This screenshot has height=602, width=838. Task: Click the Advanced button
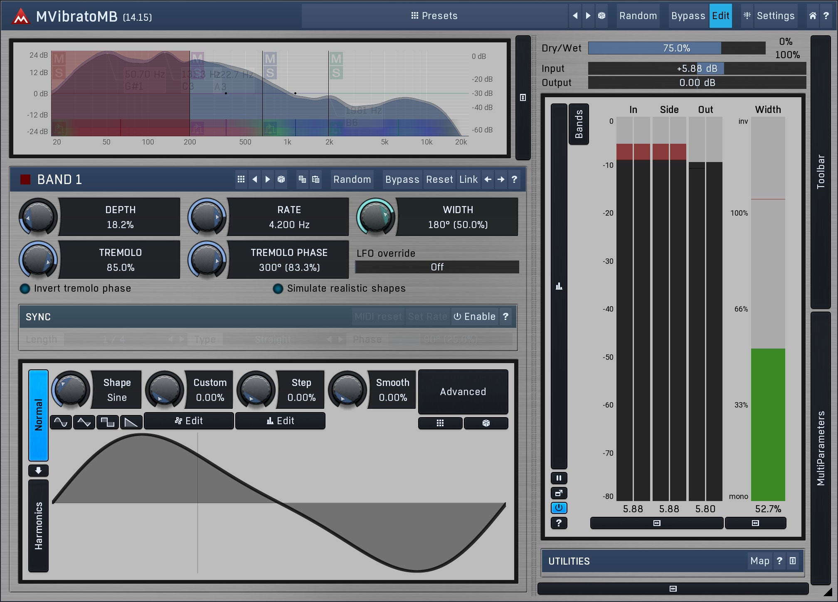(463, 392)
